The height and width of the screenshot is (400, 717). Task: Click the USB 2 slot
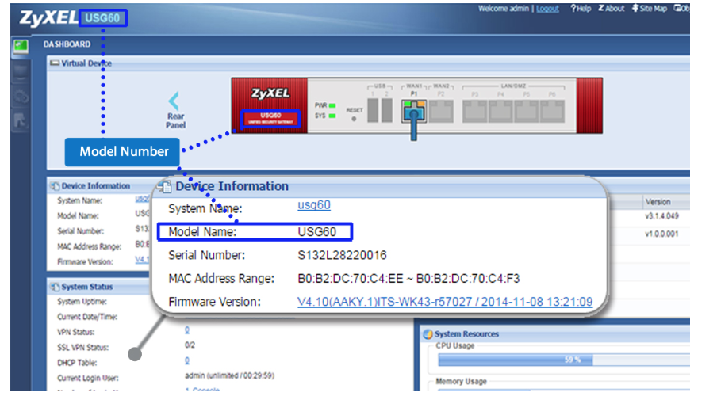click(x=387, y=111)
